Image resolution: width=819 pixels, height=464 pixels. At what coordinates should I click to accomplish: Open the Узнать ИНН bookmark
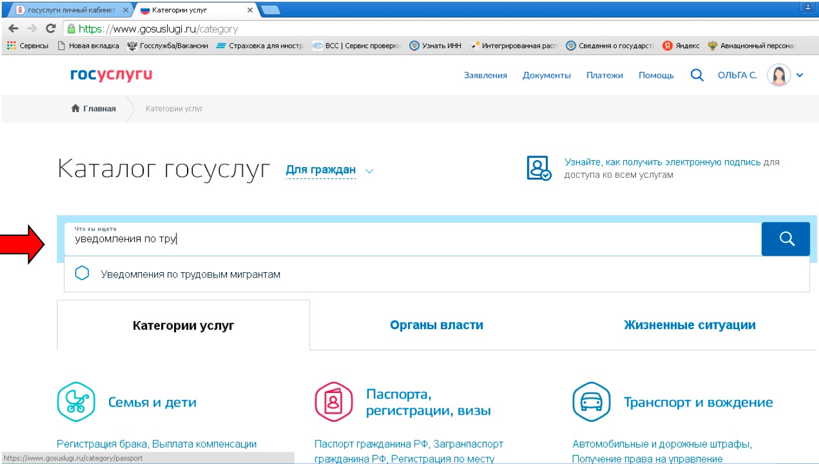pos(435,46)
